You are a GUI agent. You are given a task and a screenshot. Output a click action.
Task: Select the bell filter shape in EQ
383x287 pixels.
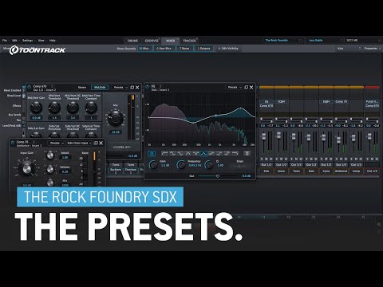(188, 153)
